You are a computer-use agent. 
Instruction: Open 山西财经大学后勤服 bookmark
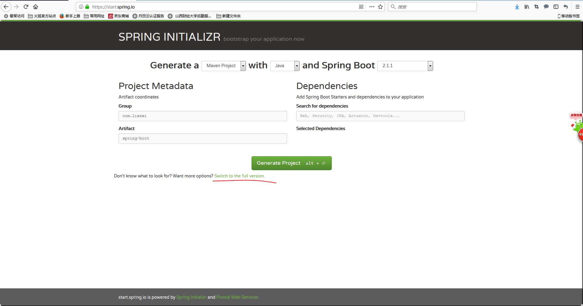(190, 16)
